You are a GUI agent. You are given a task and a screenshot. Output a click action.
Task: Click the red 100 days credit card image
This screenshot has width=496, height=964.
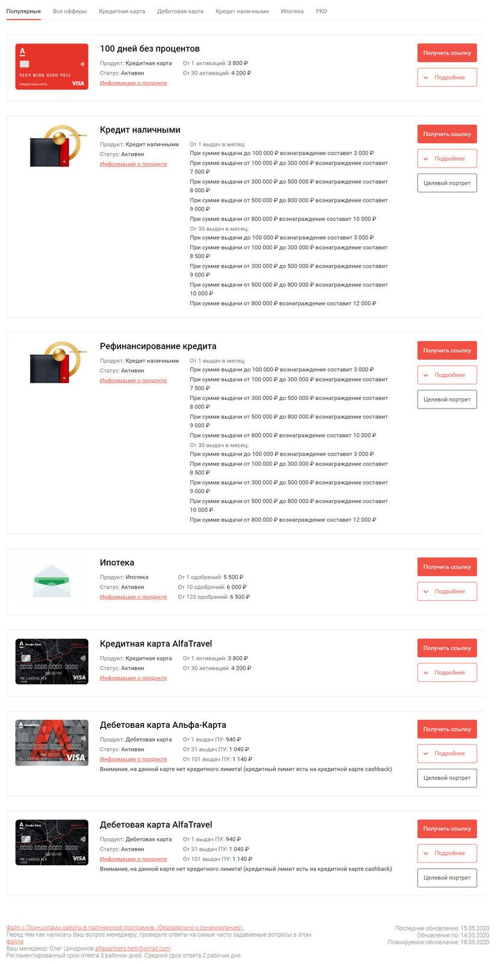[52, 67]
